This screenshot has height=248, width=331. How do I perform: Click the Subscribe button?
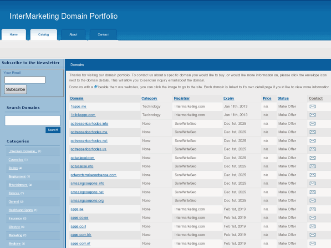[x=15, y=90]
